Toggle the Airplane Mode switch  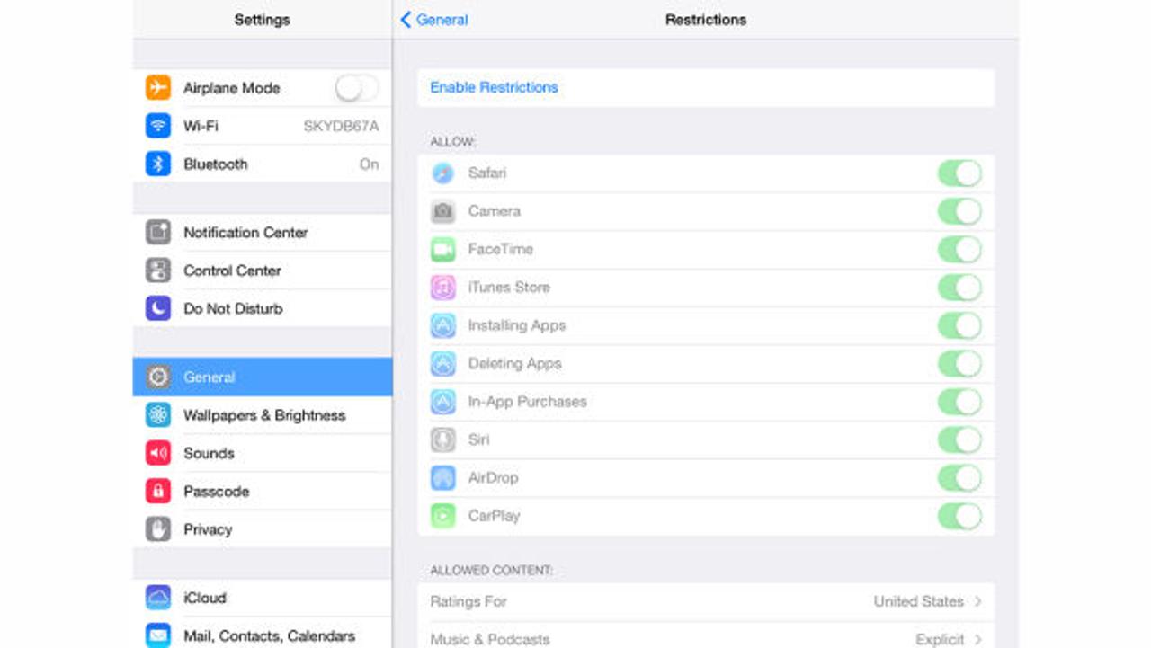[357, 87]
